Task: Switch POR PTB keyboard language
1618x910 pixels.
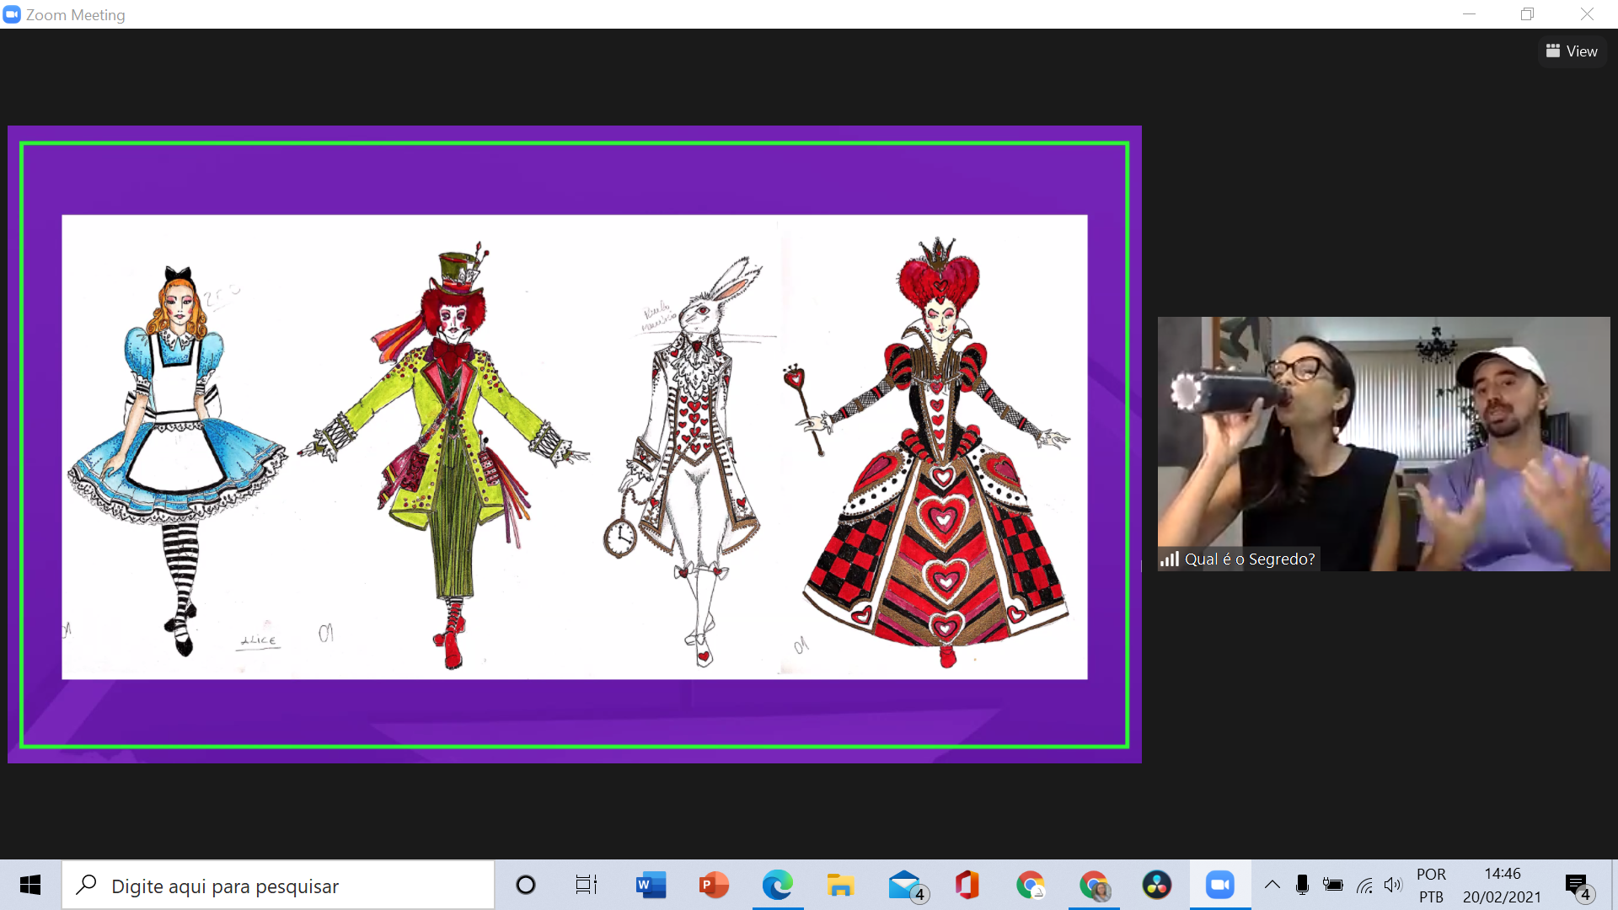Action: (1431, 885)
